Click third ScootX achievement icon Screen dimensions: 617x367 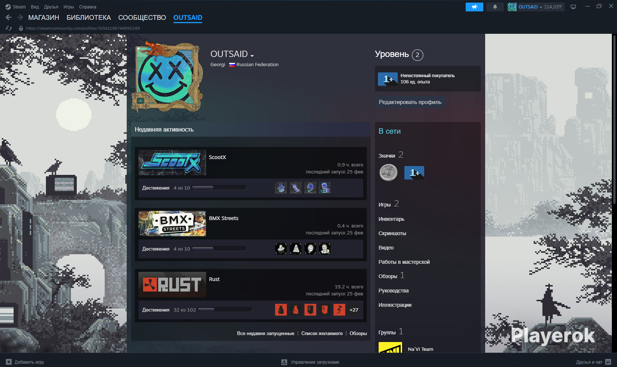point(310,188)
